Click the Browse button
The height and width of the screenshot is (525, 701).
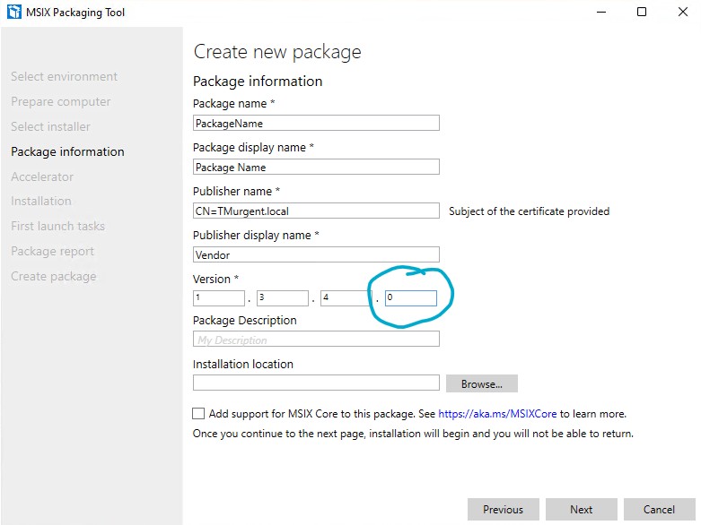click(x=481, y=383)
